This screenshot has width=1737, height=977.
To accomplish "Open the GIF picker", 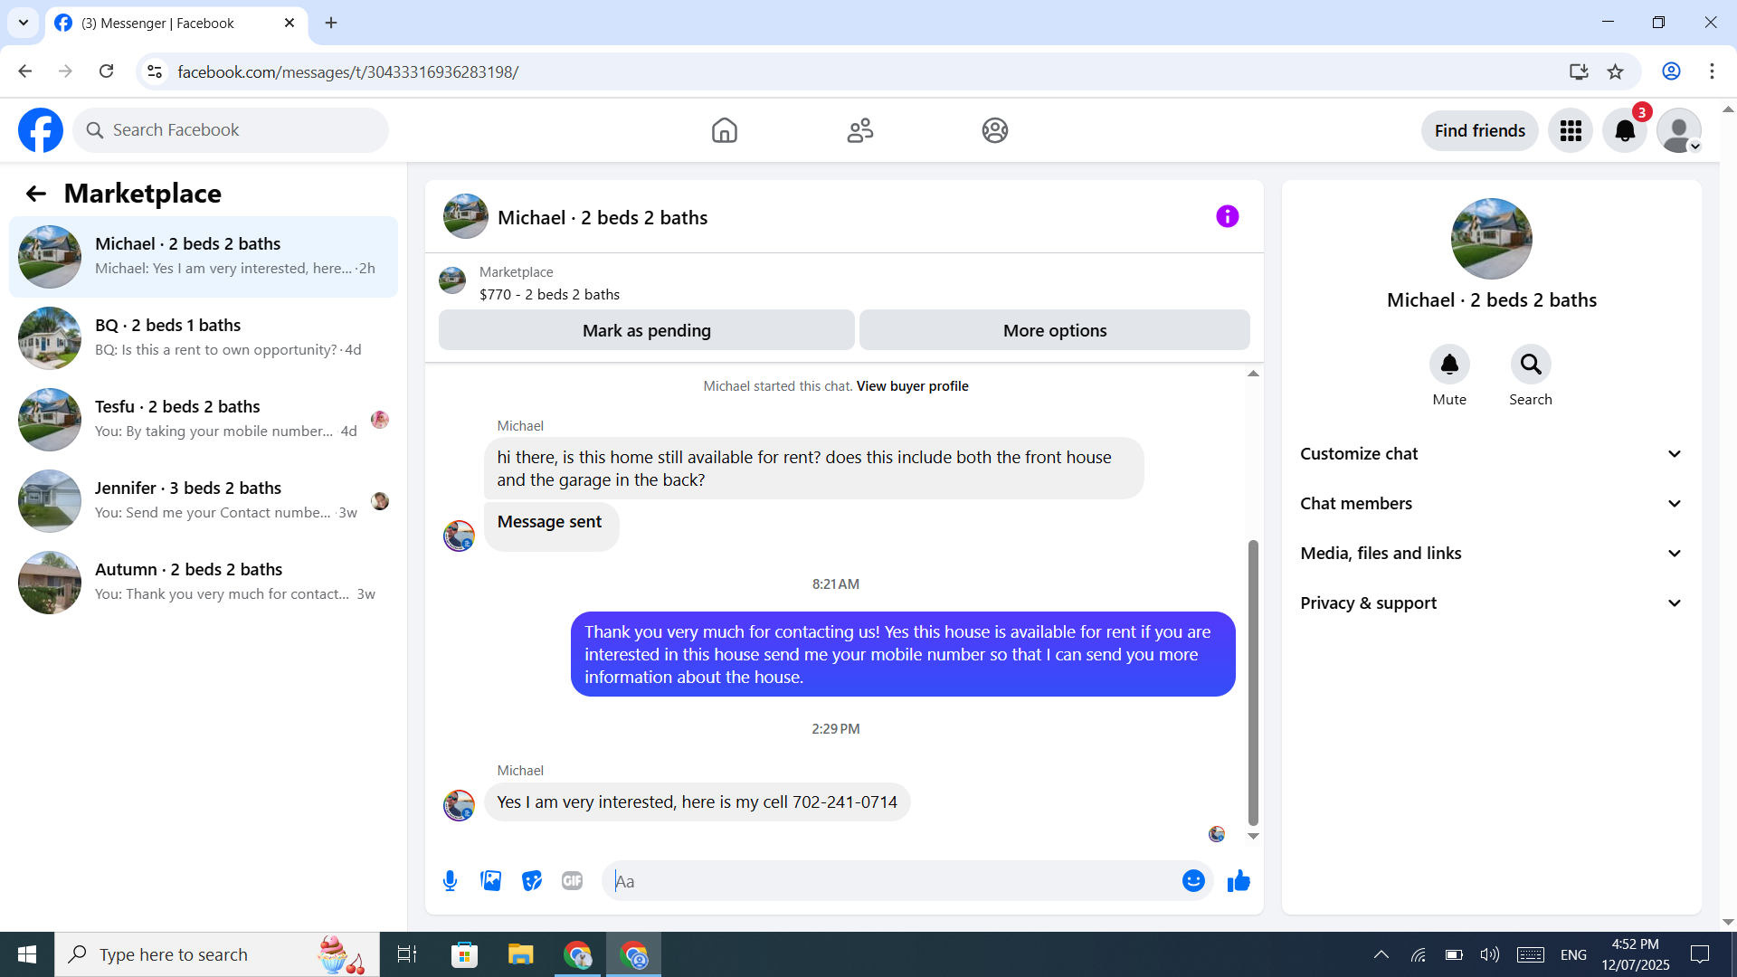I will [x=572, y=880].
